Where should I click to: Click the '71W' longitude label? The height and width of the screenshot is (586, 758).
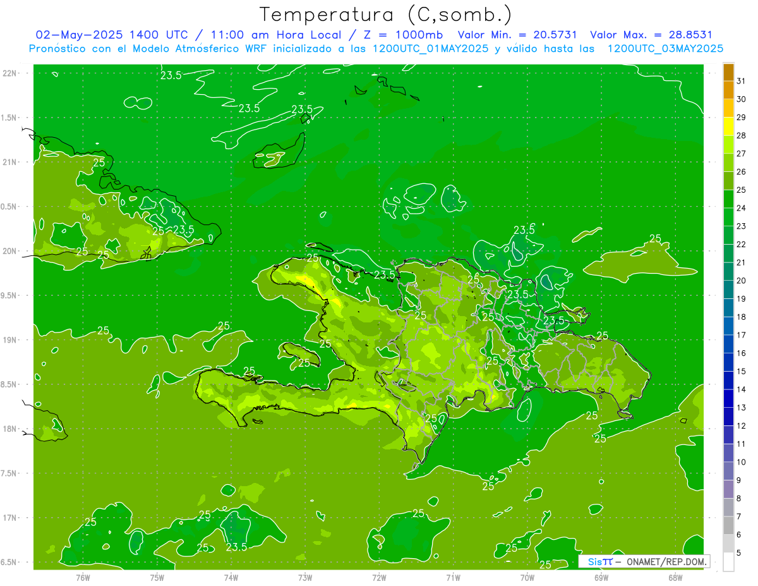point(453,577)
